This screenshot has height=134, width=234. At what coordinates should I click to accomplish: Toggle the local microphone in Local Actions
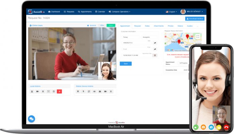43,92
